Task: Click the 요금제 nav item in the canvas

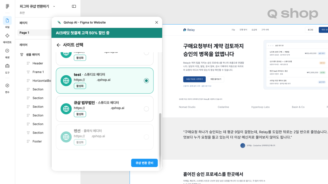Action: [x=254, y=30]
